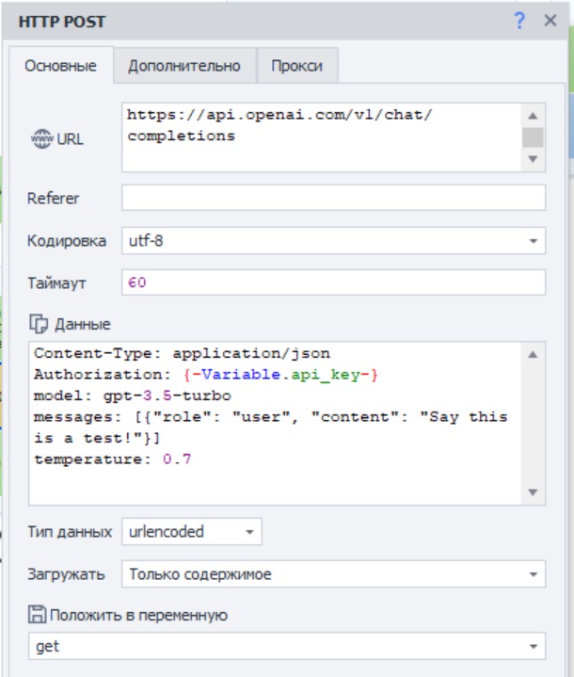Click the Таймаут field with value 60
Image resolution: width=574 pixels, height=677 pixels.
click(333, 282)
